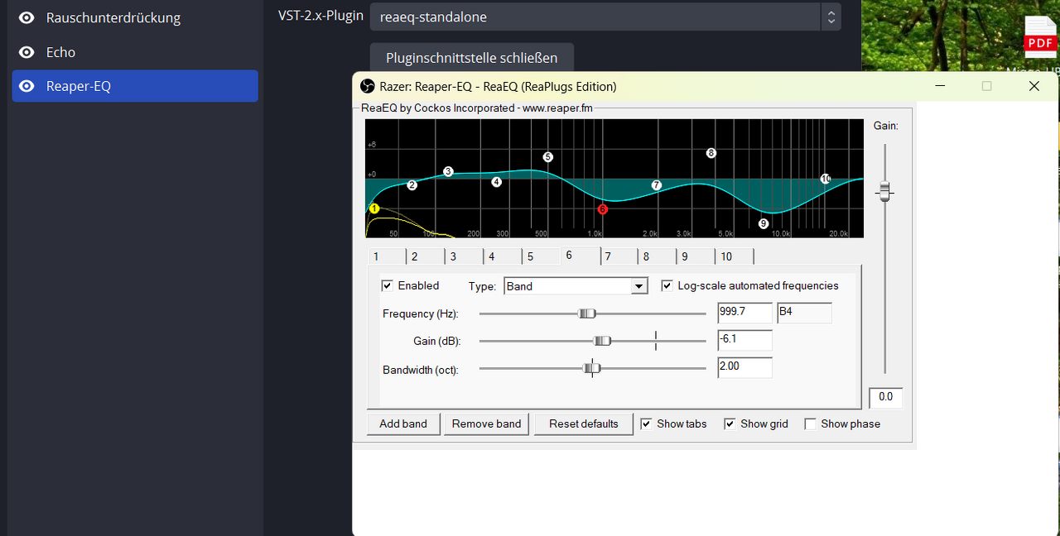Select EQ band point 4 on graph
Screen dimensions: 1060x536
point(497,182)
